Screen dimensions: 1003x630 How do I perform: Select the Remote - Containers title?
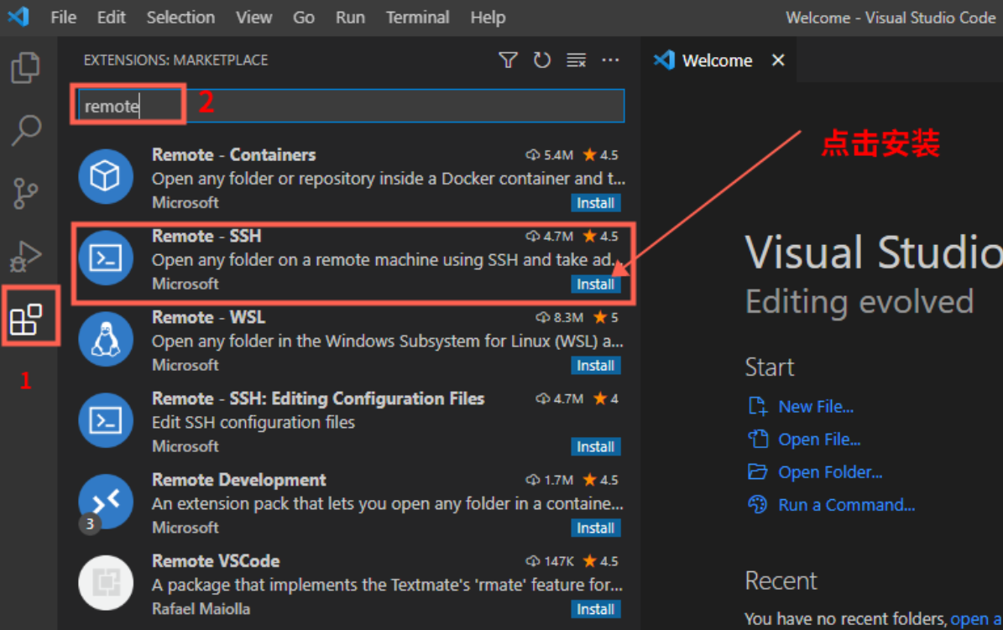233,155
